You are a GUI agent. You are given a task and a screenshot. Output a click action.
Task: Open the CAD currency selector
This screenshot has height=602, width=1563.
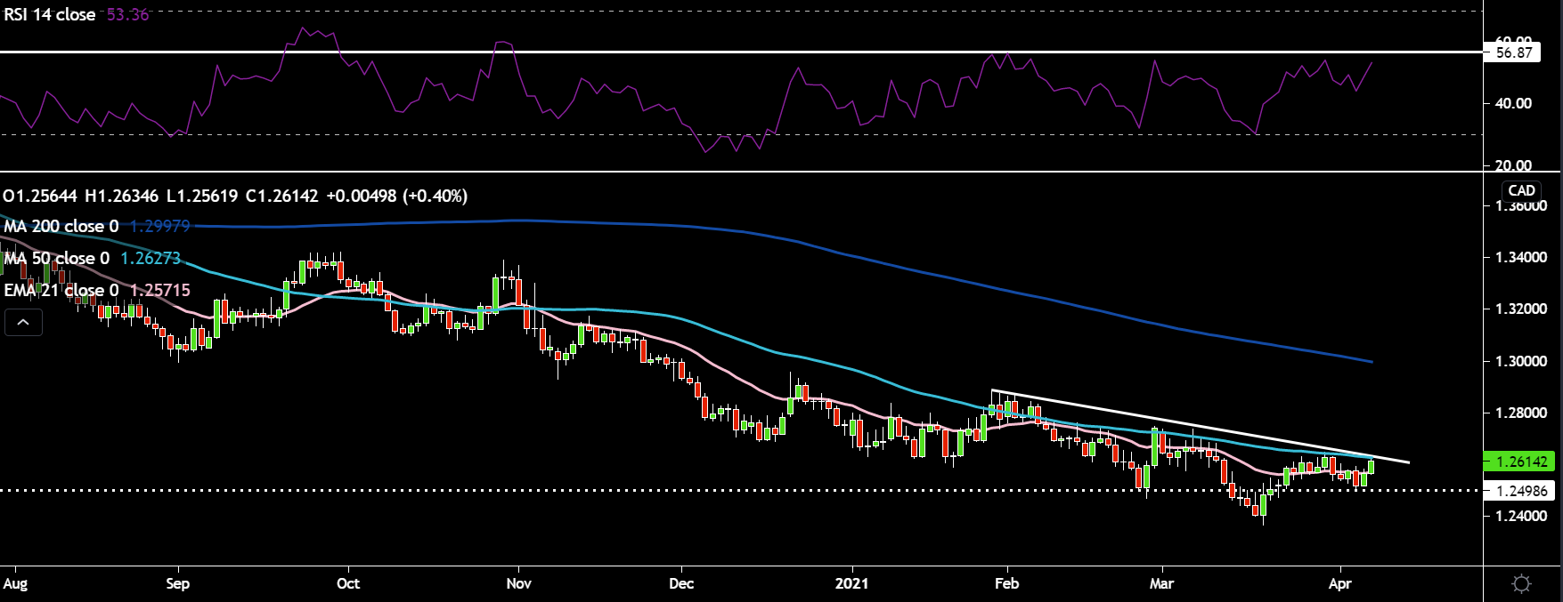pyautogui.click(x=1521, y=190)
